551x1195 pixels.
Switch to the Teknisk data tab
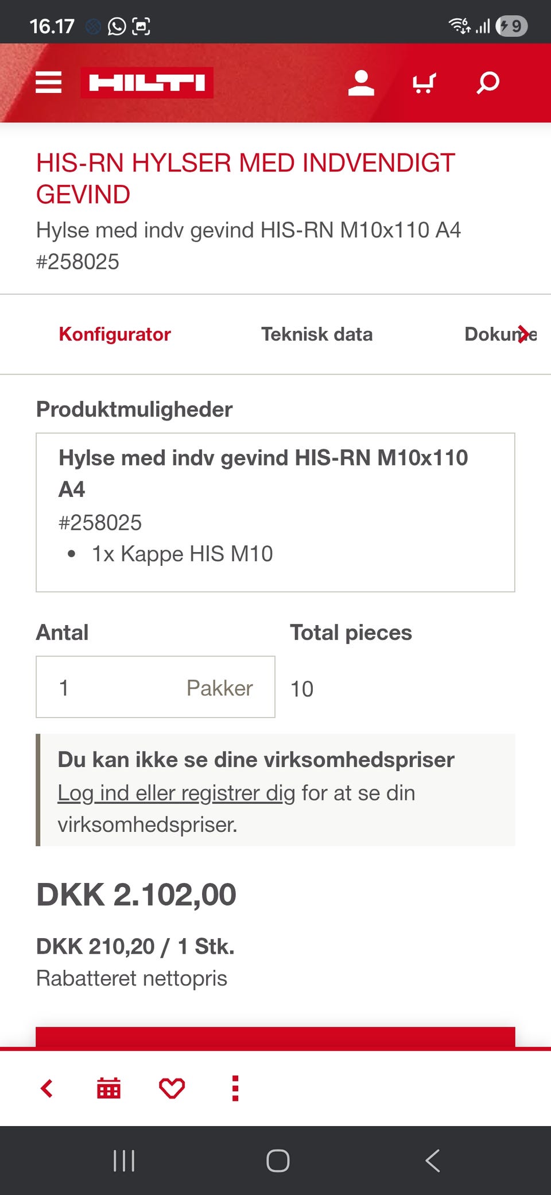pyautogui.click(x=317, y=334)
